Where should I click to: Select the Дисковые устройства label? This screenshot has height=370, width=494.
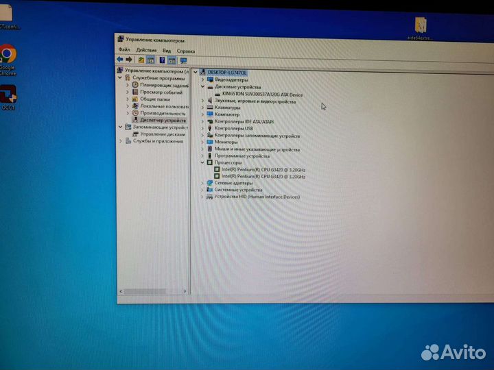tap(238, 87)
